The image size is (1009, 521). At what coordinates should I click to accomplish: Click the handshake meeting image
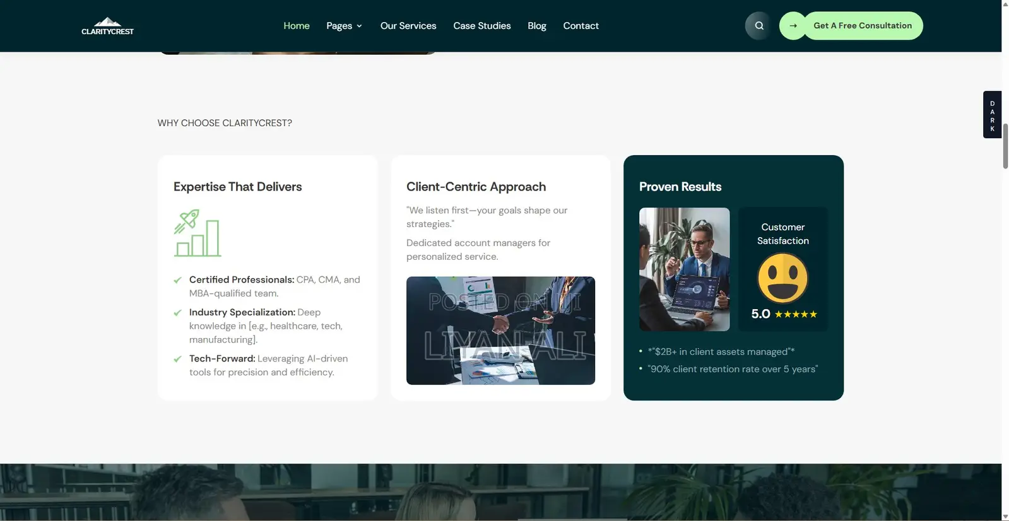500,331
